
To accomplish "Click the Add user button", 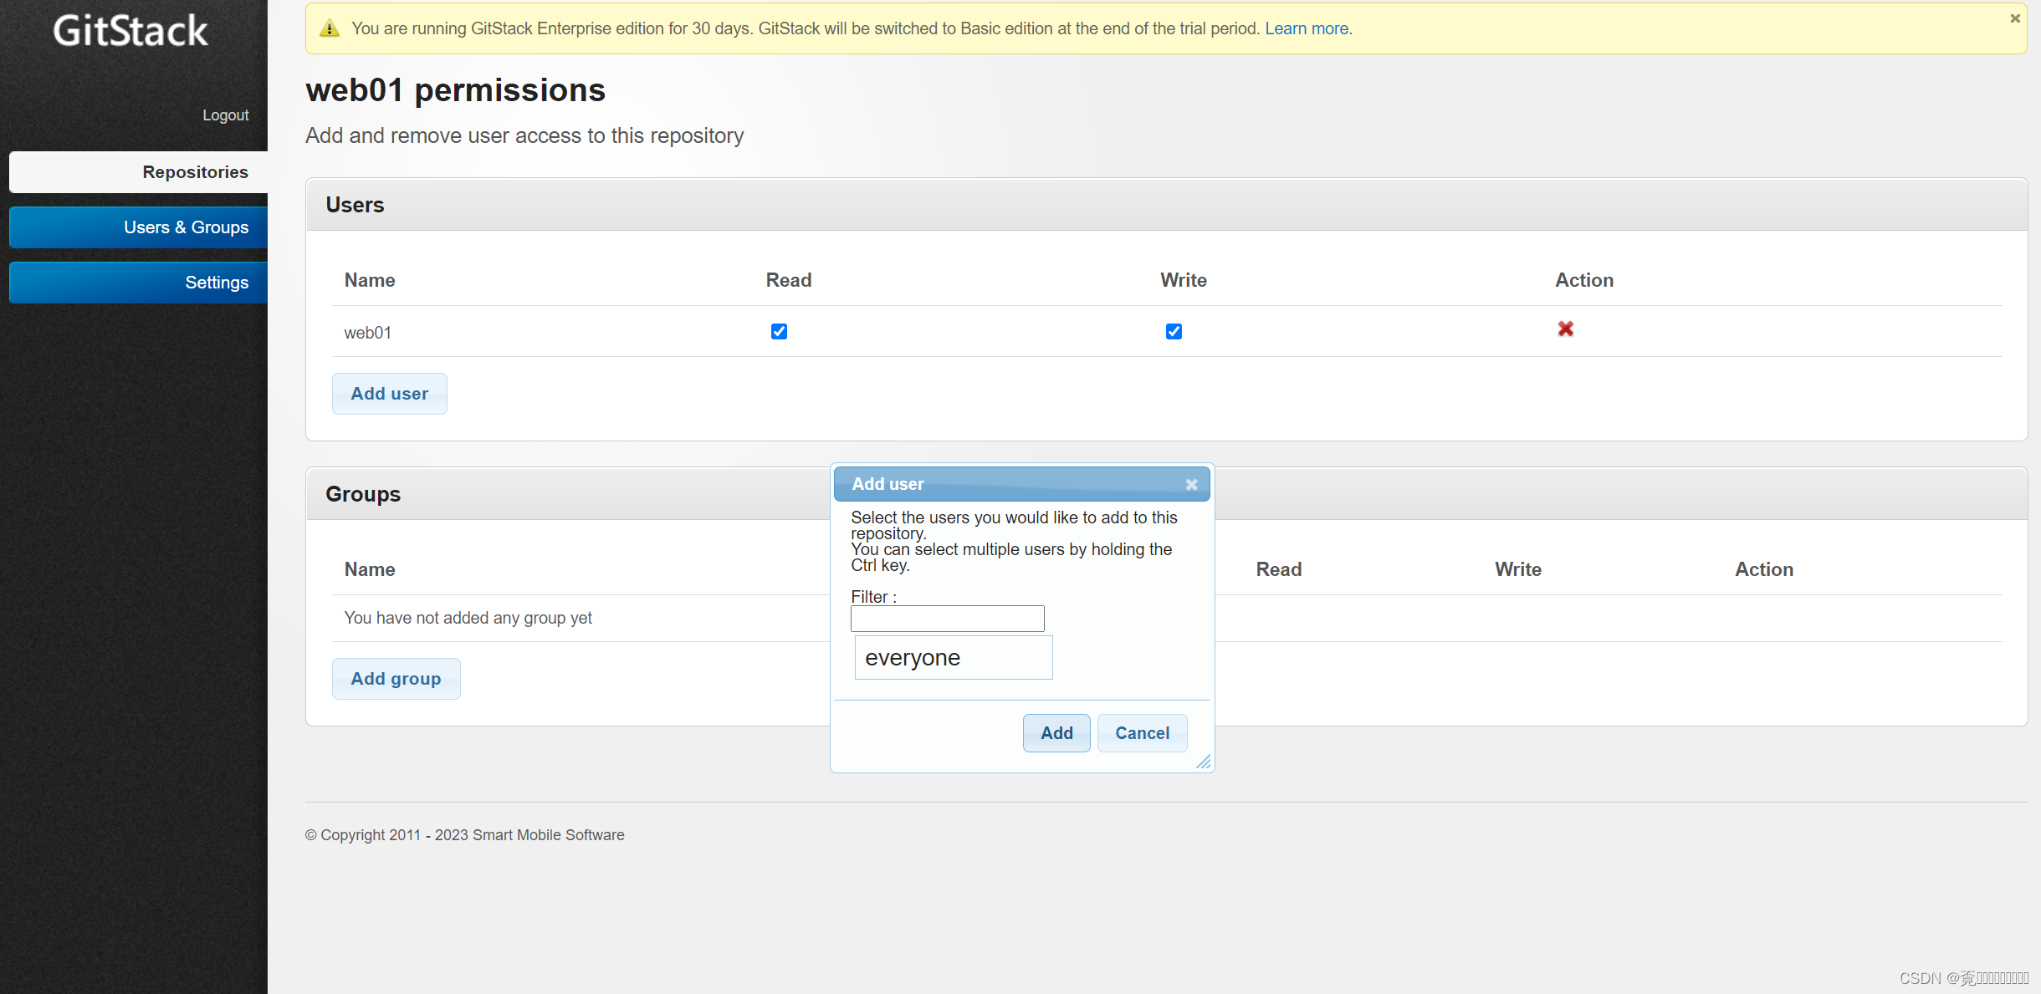I will 389,394.
